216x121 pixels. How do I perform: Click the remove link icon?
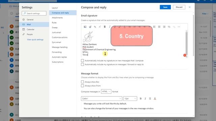point(174,27)
